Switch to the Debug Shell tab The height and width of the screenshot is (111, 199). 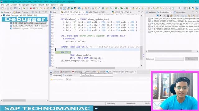(90, 72)
